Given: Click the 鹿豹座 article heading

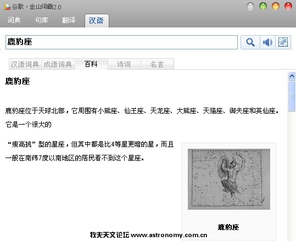Looking at the screenshot, I should point(18,81).
